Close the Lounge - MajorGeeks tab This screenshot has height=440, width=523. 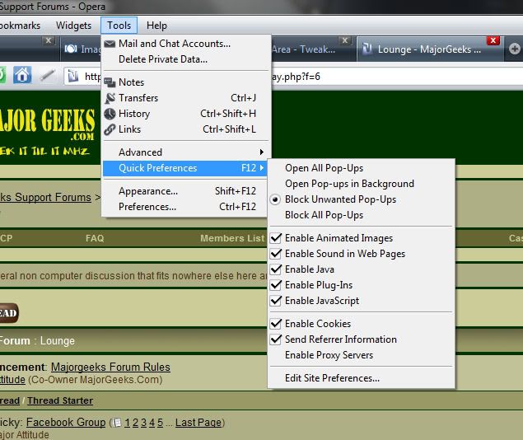[493, 40]
